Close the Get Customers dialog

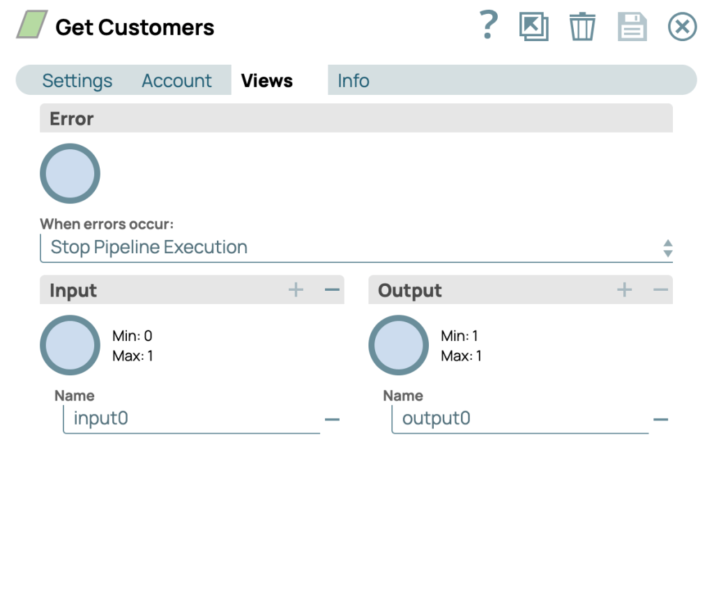[682, 27]
